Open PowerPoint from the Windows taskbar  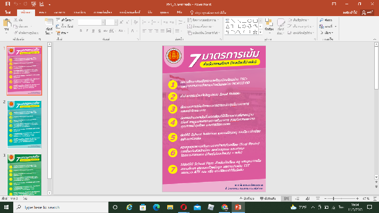coord(238,207)
